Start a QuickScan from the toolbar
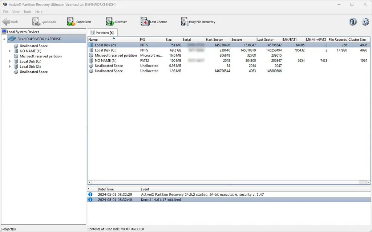Viewport: 372px width, 232px height. (x=44, y=22)
